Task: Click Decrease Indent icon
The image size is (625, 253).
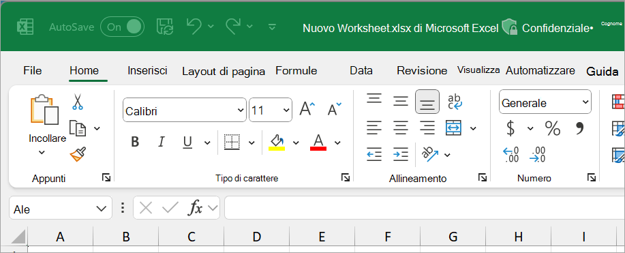Action: click(x=374, y=154)
